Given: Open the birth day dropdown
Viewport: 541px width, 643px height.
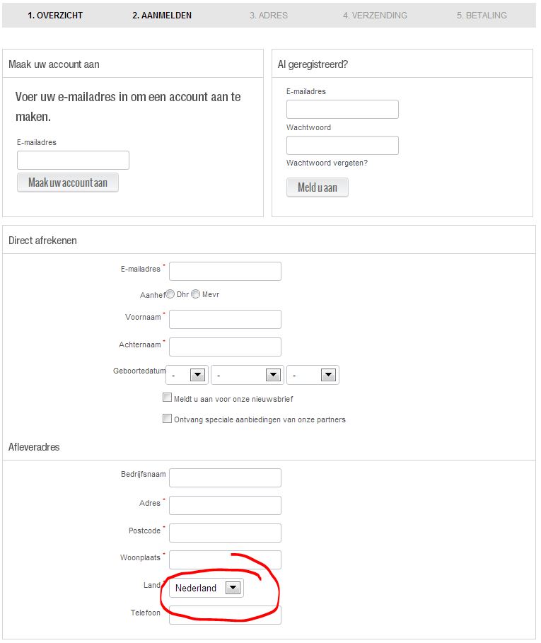Looking at the screenshot, I should [x=187, y=375].
